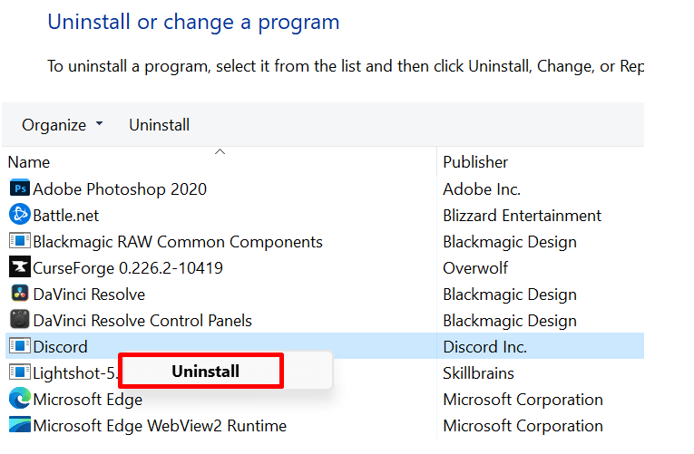
Task: Select the Microsoft Edge WebView2 Runtime row
Action: tap(160, 426)
